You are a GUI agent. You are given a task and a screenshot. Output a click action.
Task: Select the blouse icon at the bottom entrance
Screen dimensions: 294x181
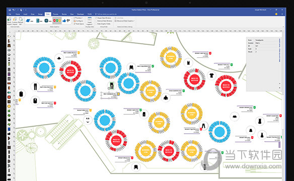pyautogui.click(x=136, y=167)
